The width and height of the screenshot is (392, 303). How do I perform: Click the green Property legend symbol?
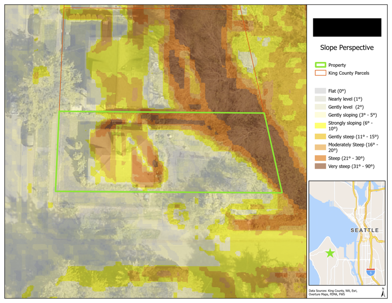tap(320, 65)
